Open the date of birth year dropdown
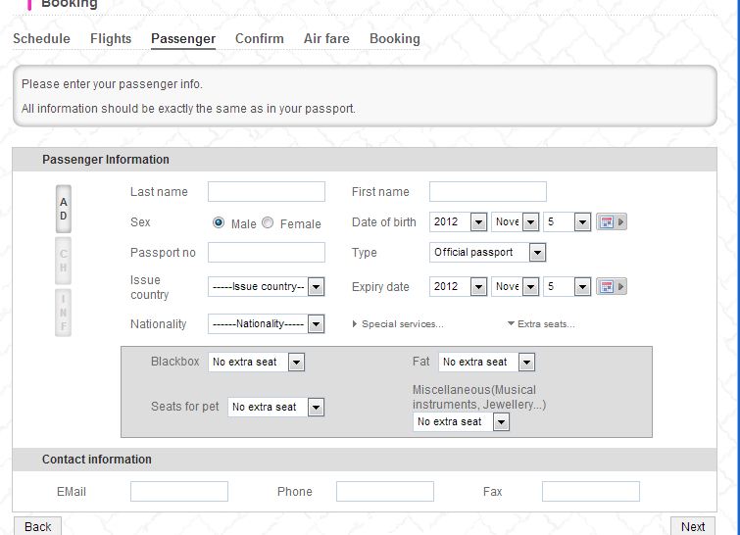The height and width of the screenshot is (535, 740). click(x=458, y=222)
